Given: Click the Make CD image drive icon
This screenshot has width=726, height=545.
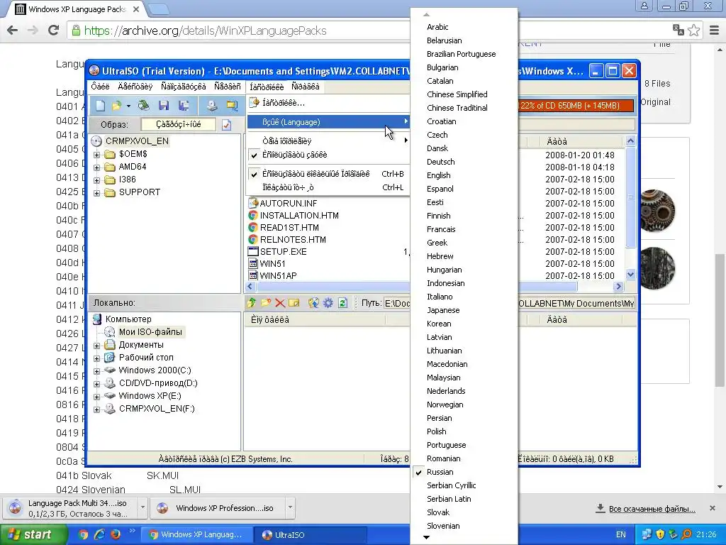Looking at the screenshot, I should coord(211,106).
